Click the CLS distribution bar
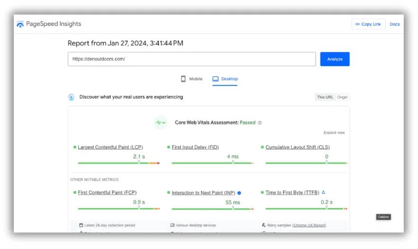 [x=307, y=163]
